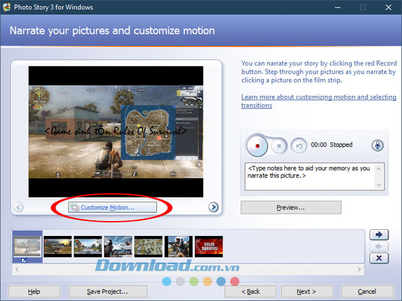
Task: Move selected picture left in film strip
Action: [x=378, y=246]
